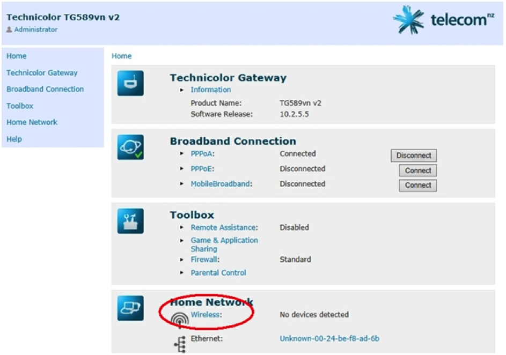Click the Technicolor Gateway modem icon
The height and width of the screenshot is (355, 506).
130,83
